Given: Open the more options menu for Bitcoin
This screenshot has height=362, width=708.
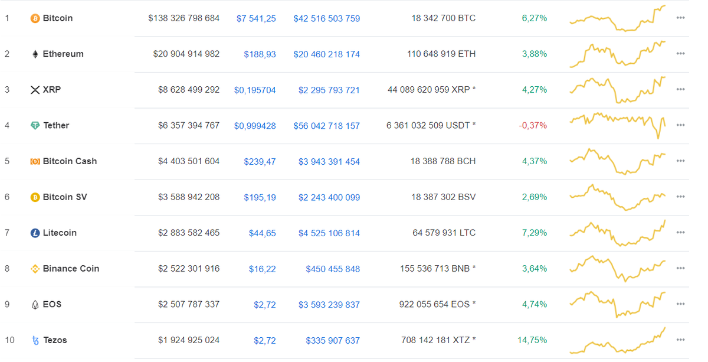Looking at the screenshot, I should (x=680, y=18).
